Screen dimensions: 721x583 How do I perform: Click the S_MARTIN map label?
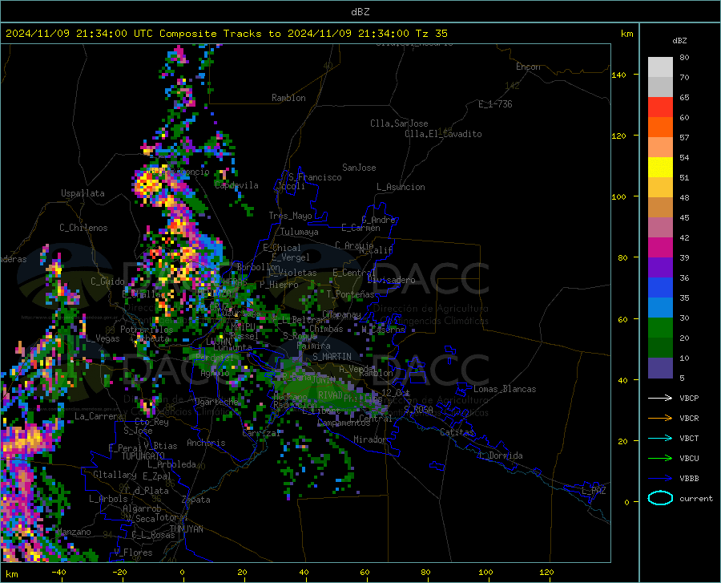332,357
